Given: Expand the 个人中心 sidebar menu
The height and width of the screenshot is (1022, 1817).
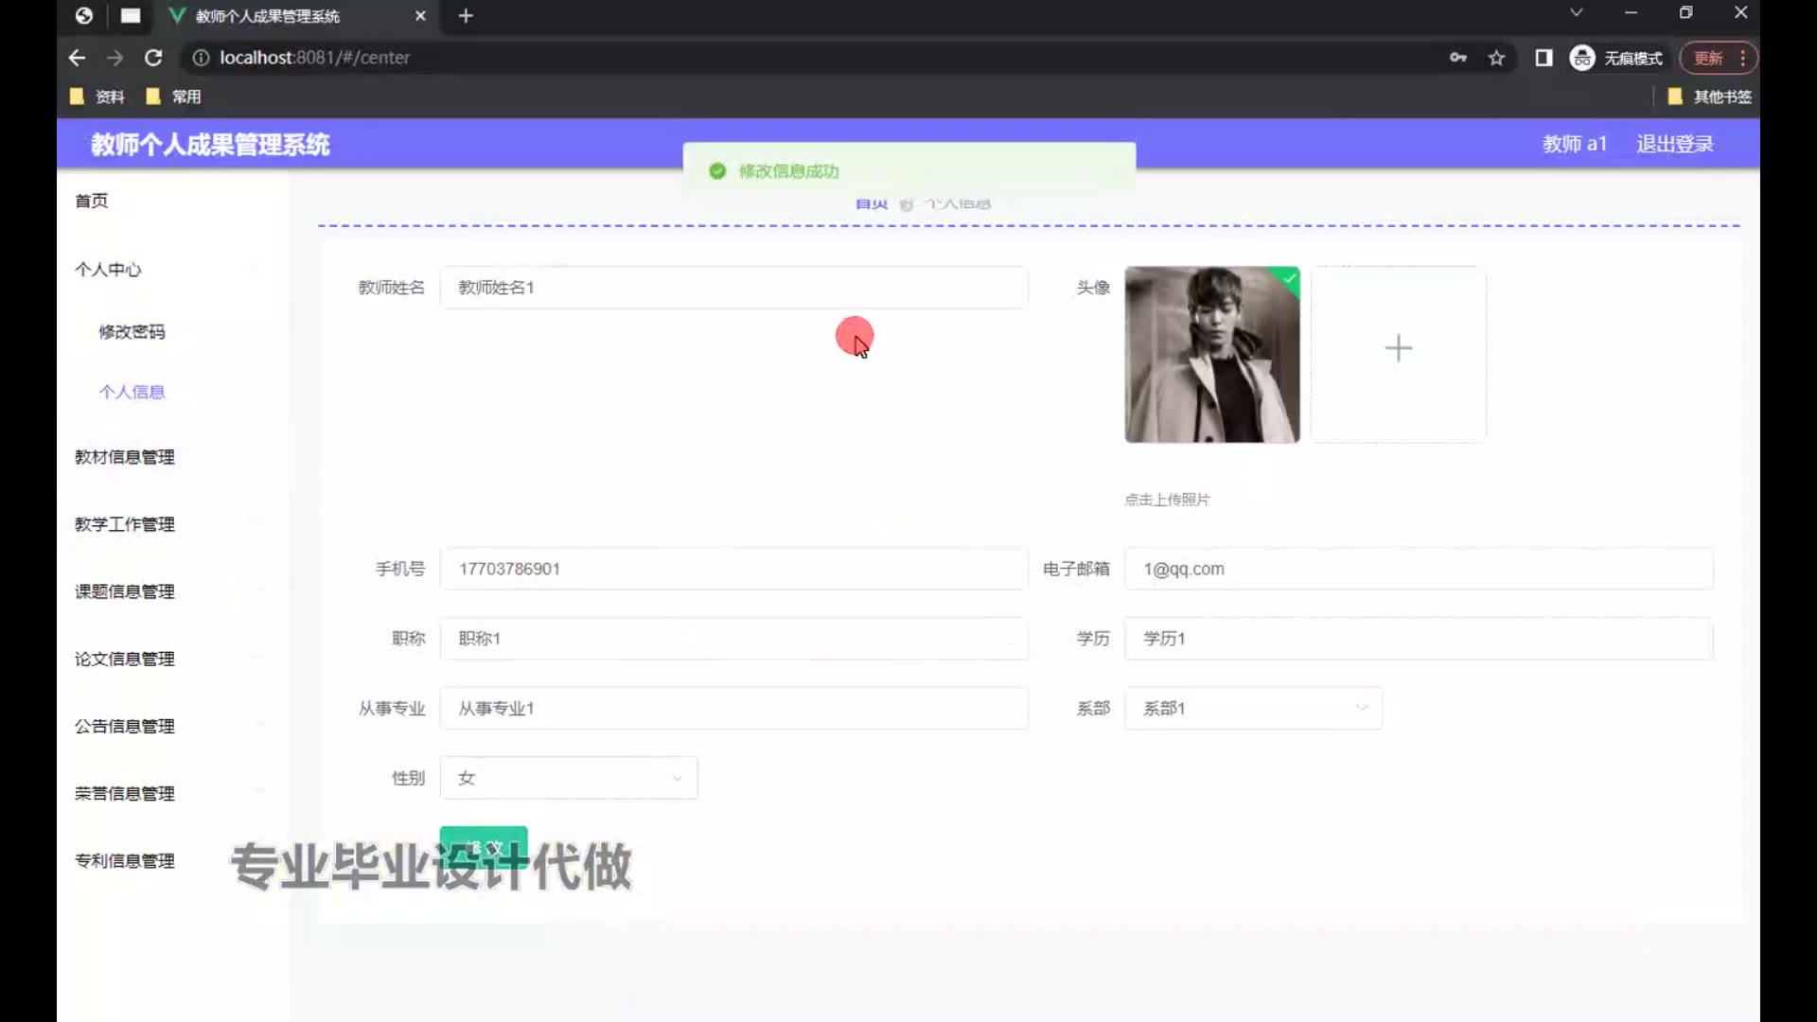Looking at the screenshot, I should 108,270.
